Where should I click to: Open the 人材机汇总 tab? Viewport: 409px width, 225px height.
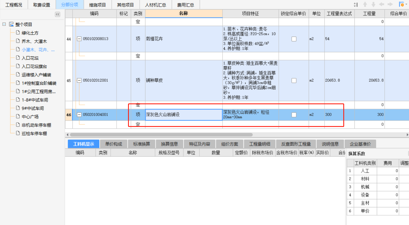[156, 5]
